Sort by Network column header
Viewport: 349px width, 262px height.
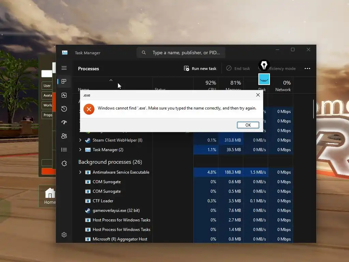pyautogui.click(x=281, y=86)
